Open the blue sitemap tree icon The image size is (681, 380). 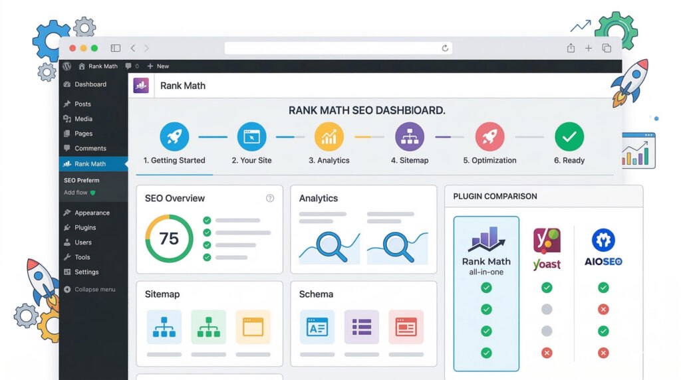(x=164, y=327)
